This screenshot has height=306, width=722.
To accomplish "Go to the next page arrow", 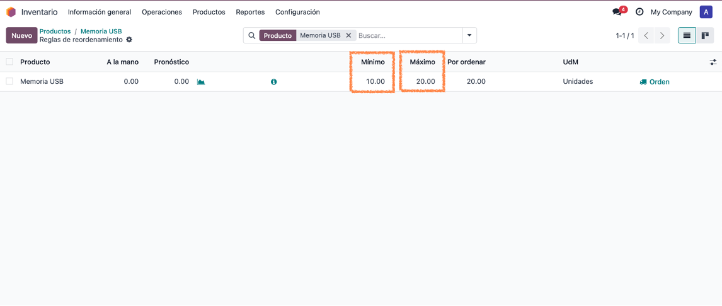I will pyautogui.click(x=662, y=35).
